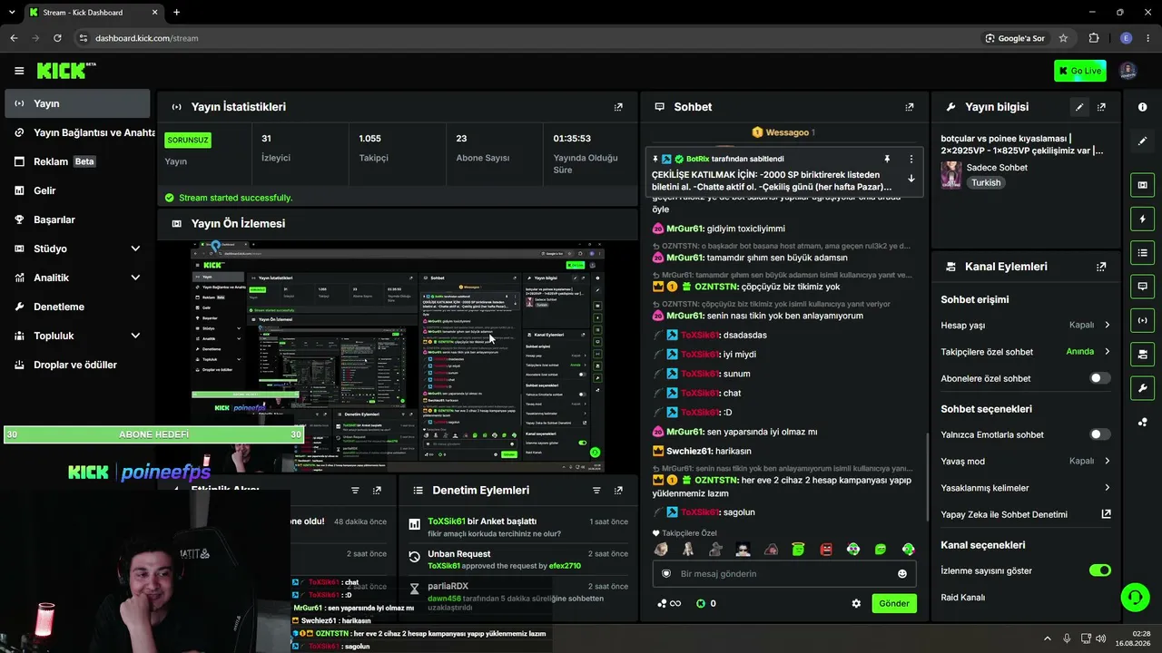Open Denetleme in the sidebar
This screenshot has height=653, width=1162.
[77, 307]
